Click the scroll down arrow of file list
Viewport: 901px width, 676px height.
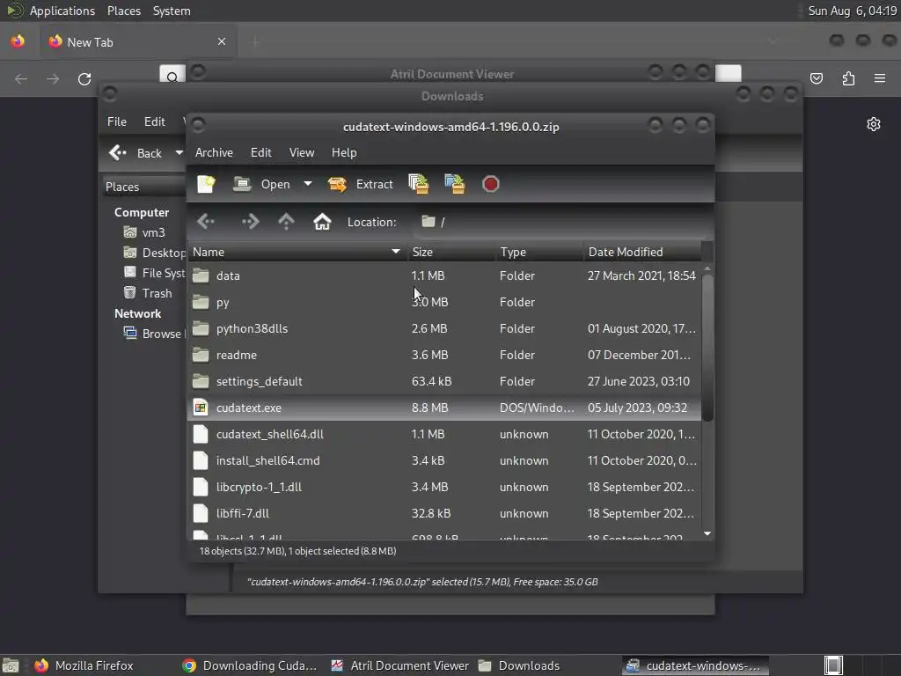(707, 534)
